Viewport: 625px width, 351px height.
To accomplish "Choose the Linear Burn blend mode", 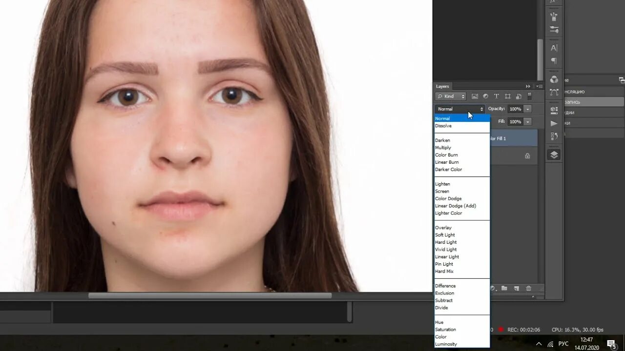I will point(462,162).
